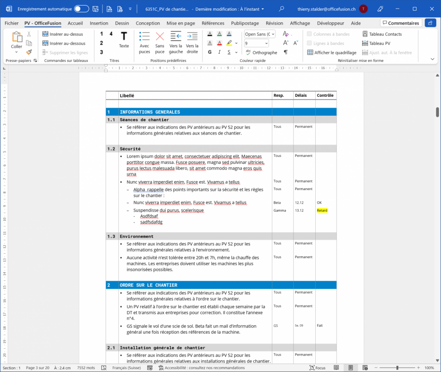Click Insérer au-dessous button
The height and width of the screenshot is (372, 441).
[64, 43]
